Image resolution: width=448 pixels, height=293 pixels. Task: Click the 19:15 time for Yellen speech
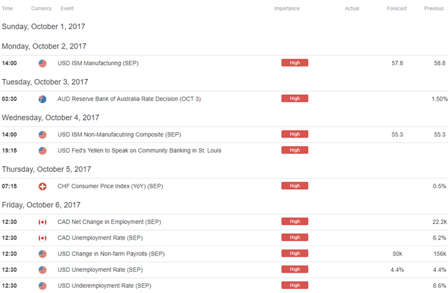pyautogui.click(x=9, y=151)
